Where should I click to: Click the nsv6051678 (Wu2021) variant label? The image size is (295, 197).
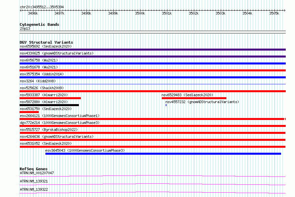[x=39, y=67]
